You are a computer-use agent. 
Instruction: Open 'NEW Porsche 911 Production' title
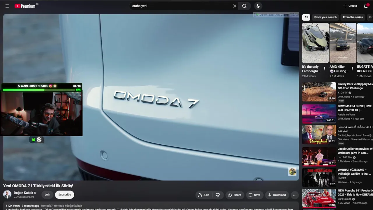[x=355, y=192]
